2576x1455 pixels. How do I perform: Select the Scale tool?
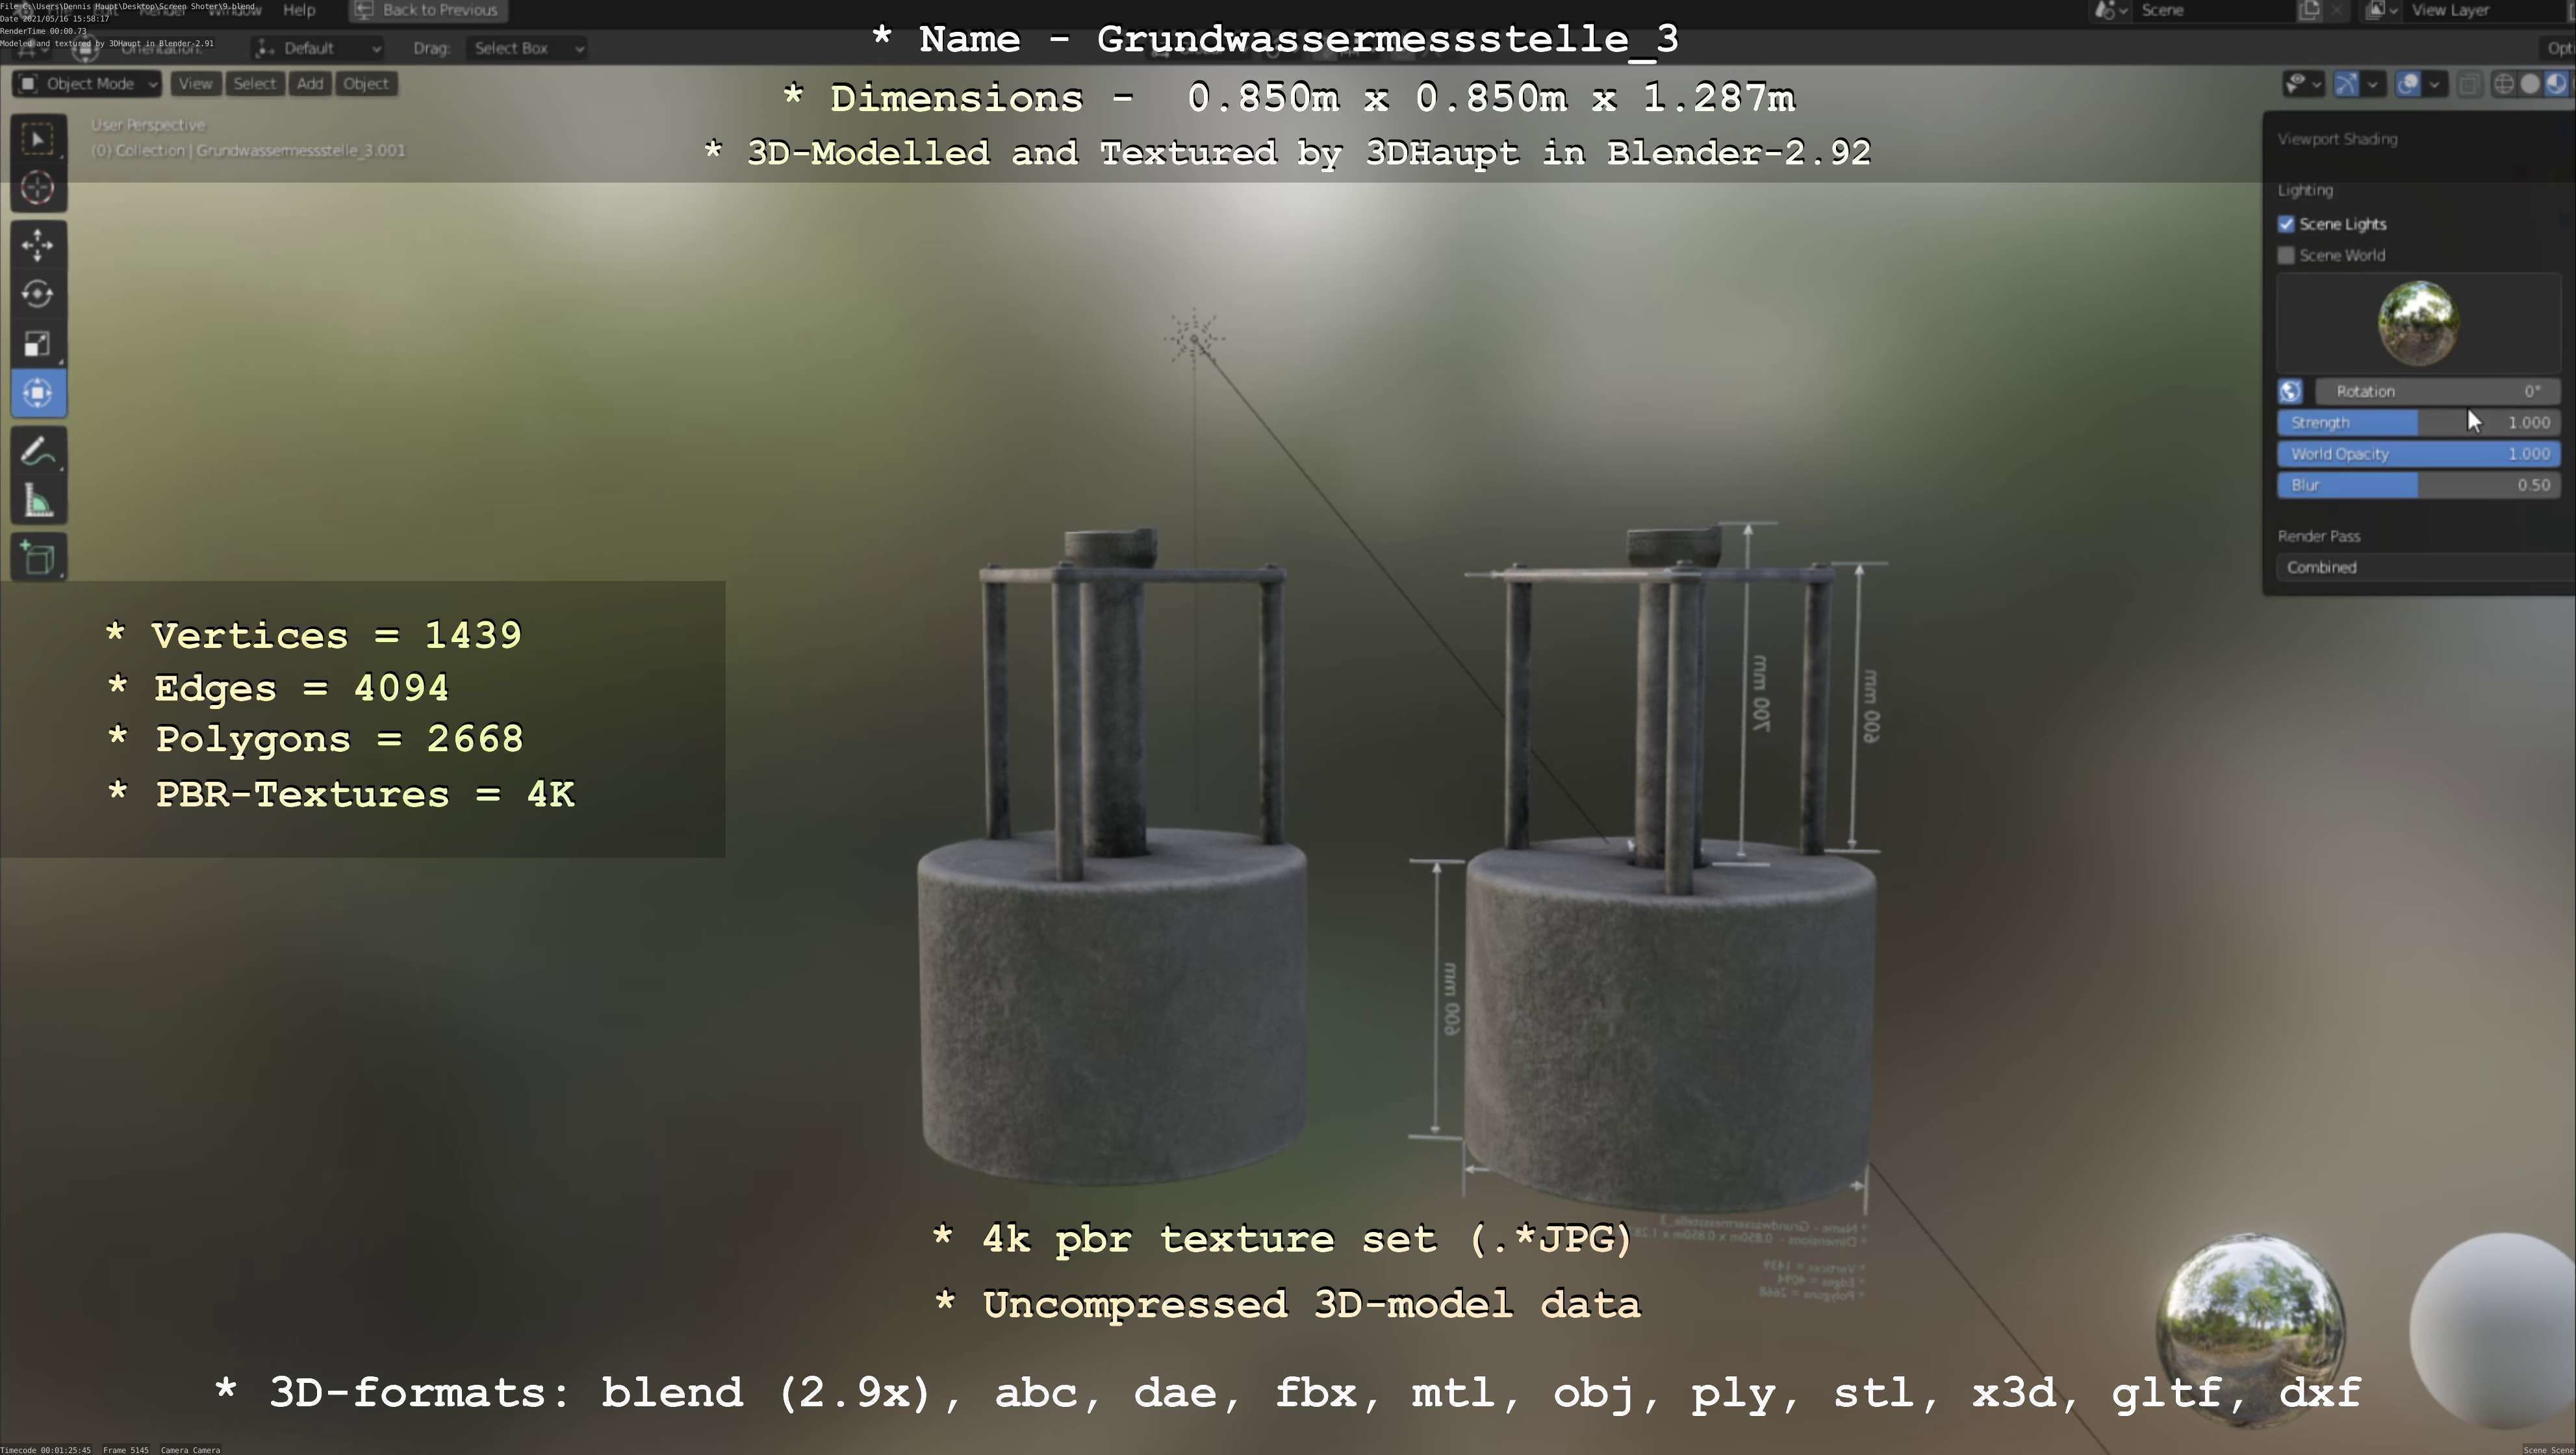click(38, 343)
